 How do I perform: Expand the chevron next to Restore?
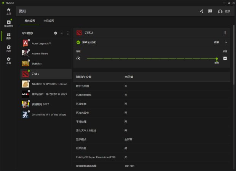click(x=226, y=43)
